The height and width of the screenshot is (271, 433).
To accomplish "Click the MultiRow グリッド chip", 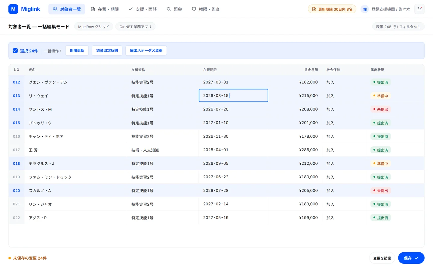I will (94, 26).
